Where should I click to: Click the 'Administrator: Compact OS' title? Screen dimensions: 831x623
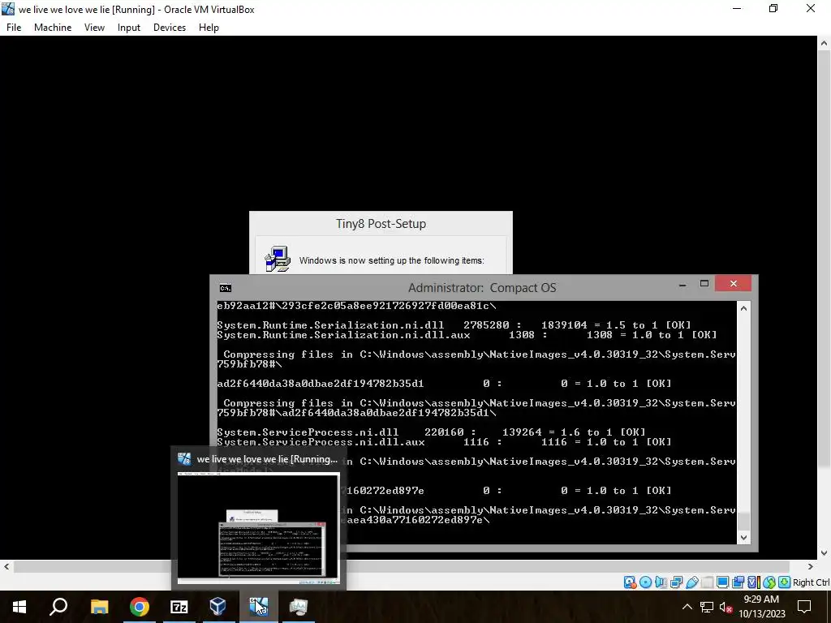(482, 288)
